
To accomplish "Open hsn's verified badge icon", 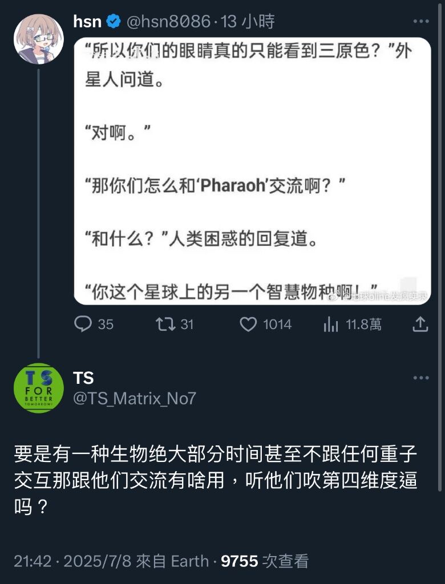I will pyautogui.click(x=114, y=21).
